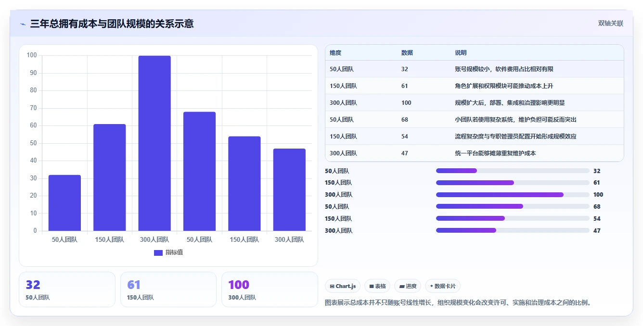Image resolution: width=643 pixels, height=326 pixels.
Task: Click the note 规模扩大后，部署、集成和治理影响更明显
Action: pos(510,103)
